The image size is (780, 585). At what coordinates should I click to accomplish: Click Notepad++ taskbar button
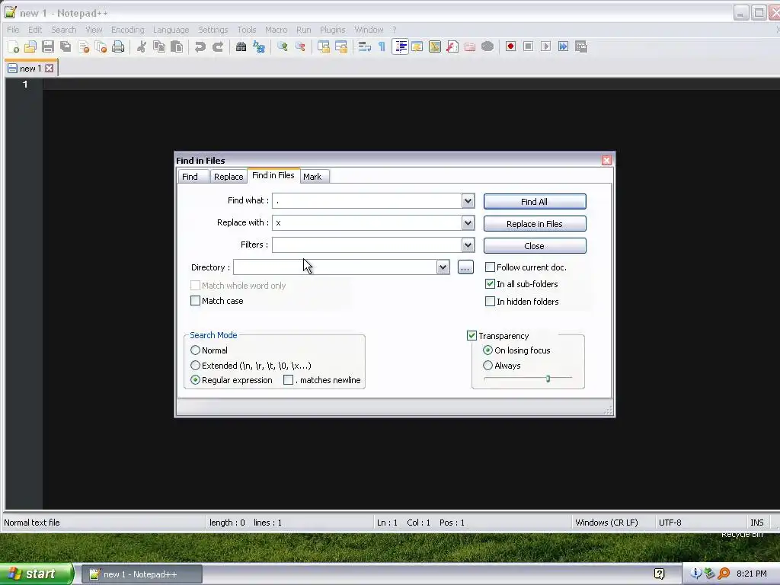pos(142,574)
